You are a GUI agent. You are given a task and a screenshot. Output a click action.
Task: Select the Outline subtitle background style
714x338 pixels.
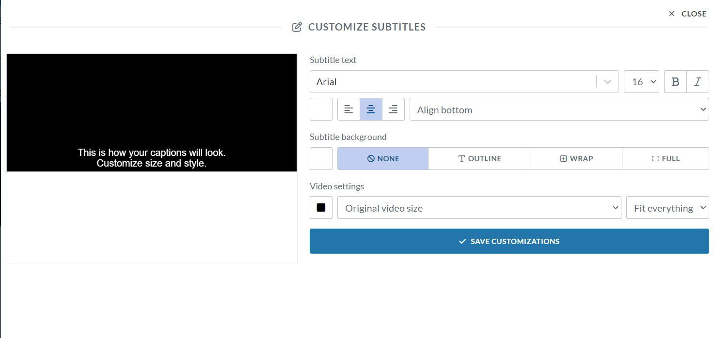click(479, 158)
